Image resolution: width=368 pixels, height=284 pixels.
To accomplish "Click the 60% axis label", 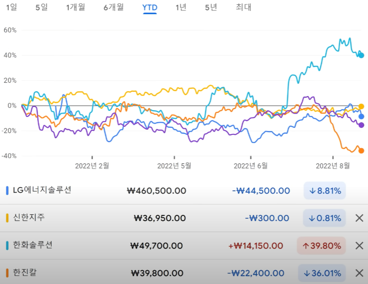I will pyautogui.click(x=10, y=30).
